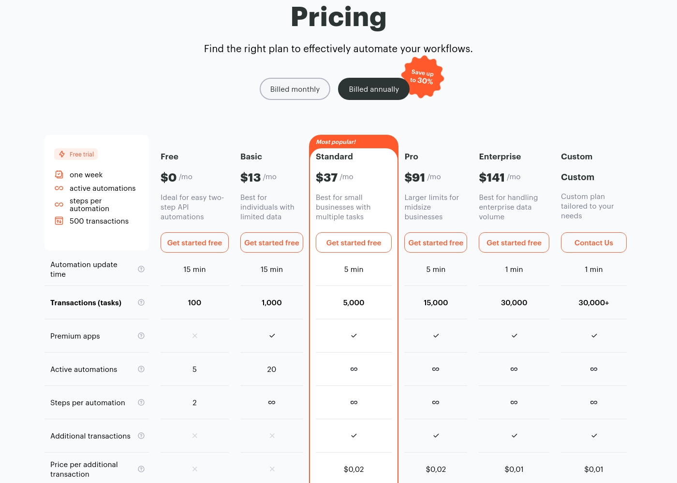Get started free on the Free plan

click(194, 242)
